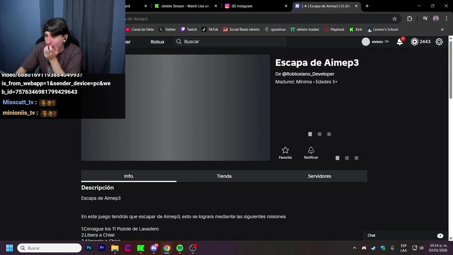
Task: Open the Playback bookmark
Action: (x=334, y=29)
